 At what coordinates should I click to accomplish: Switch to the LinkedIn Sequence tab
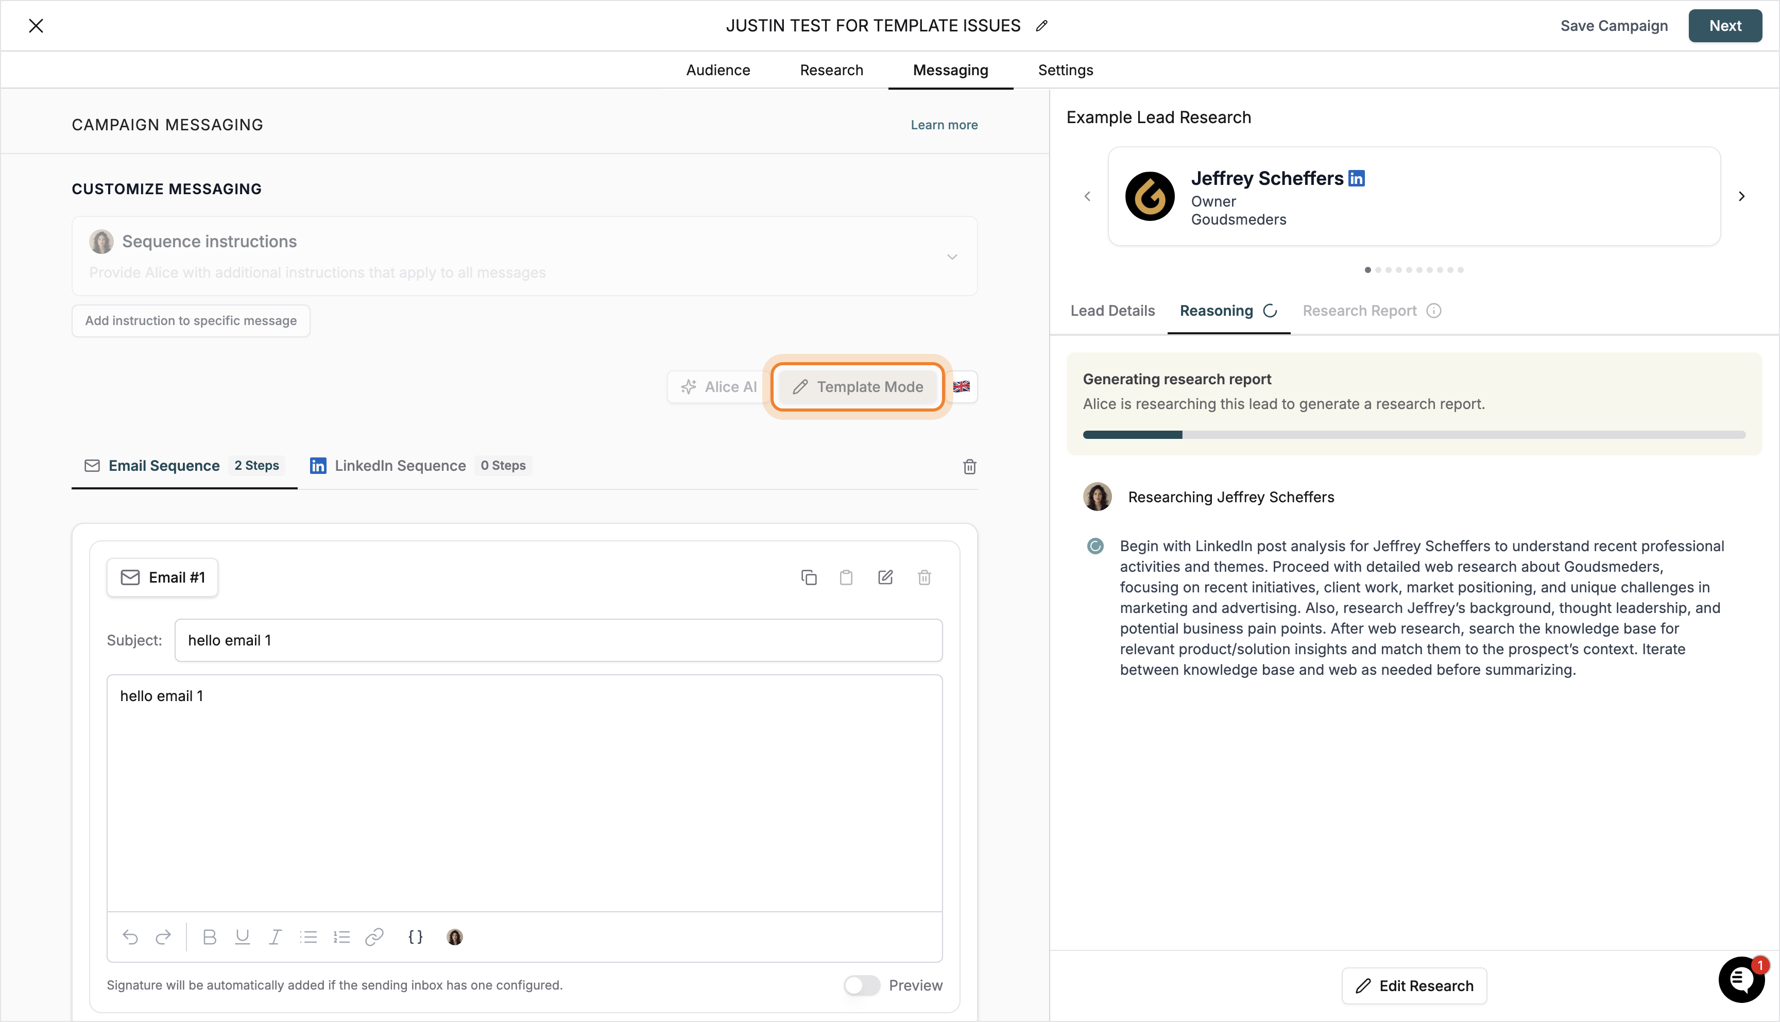401,465
